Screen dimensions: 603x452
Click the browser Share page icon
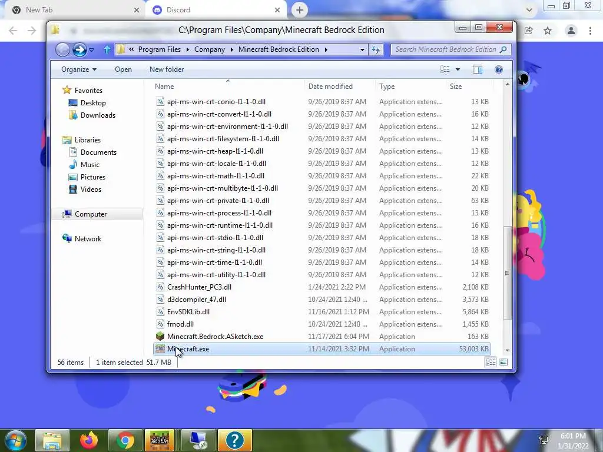coord(528,31)
